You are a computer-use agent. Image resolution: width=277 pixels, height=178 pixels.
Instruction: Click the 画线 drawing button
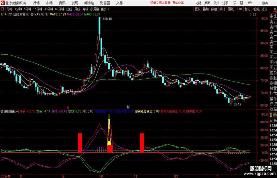pyautogui.click(x=231, y=9)
